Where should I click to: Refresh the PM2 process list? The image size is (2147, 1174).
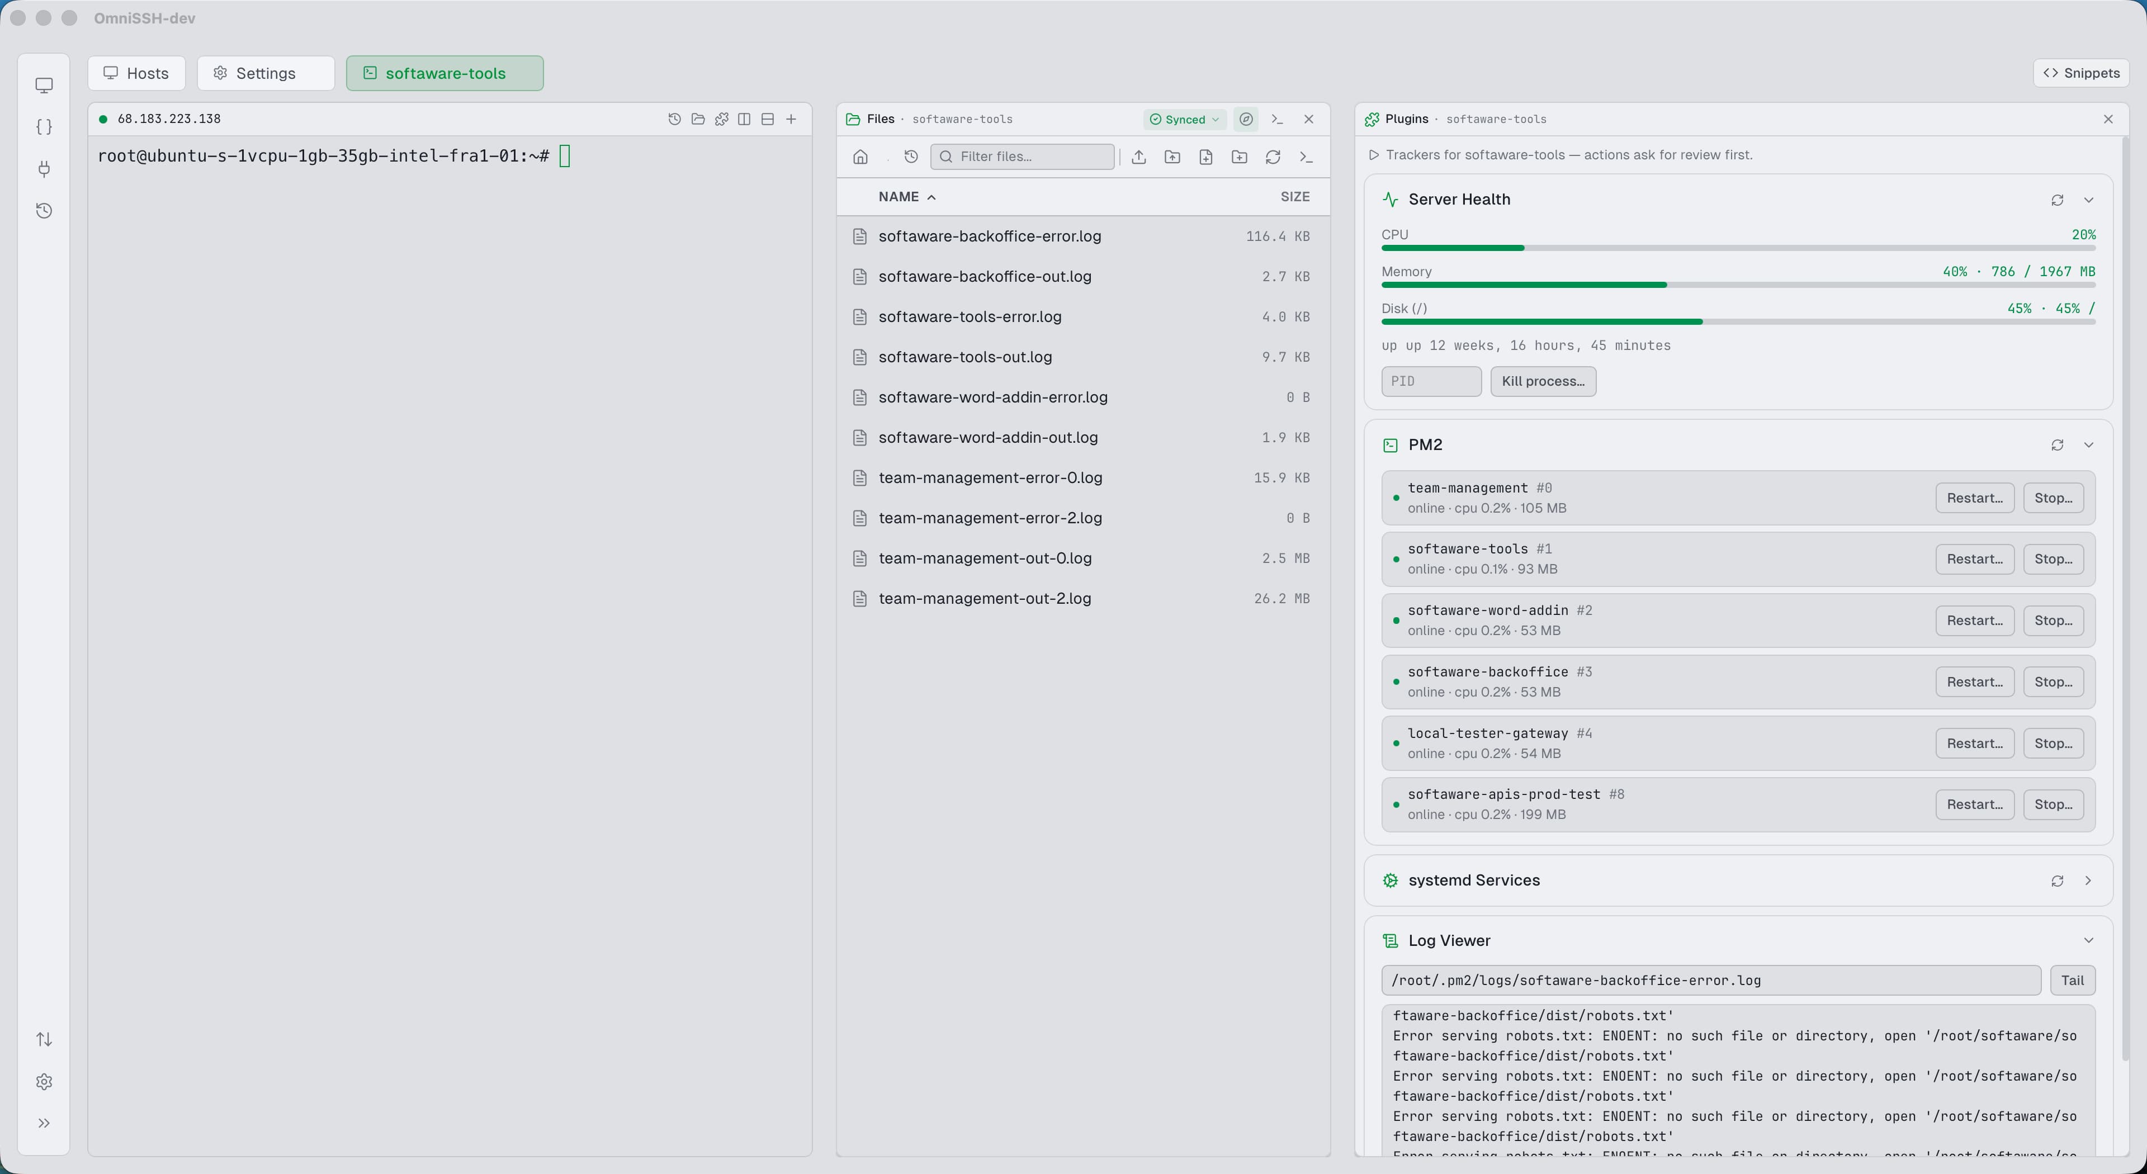click(2057, 445)
